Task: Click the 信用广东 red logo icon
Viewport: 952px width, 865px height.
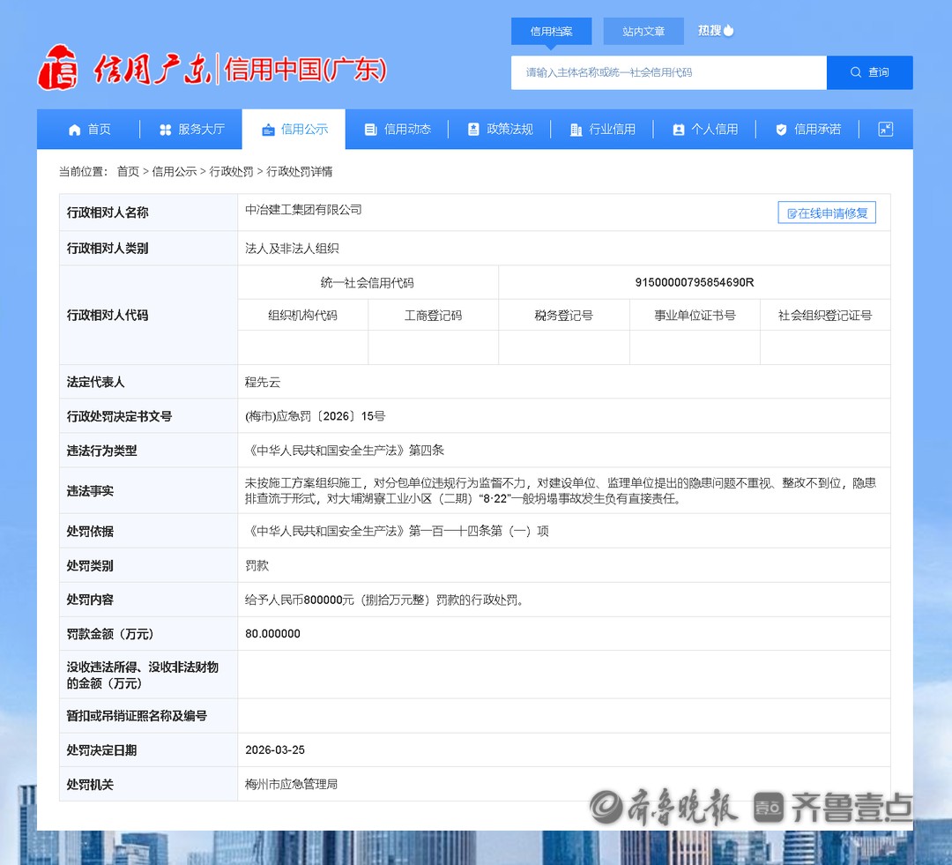Action: (x=58, y=68)
